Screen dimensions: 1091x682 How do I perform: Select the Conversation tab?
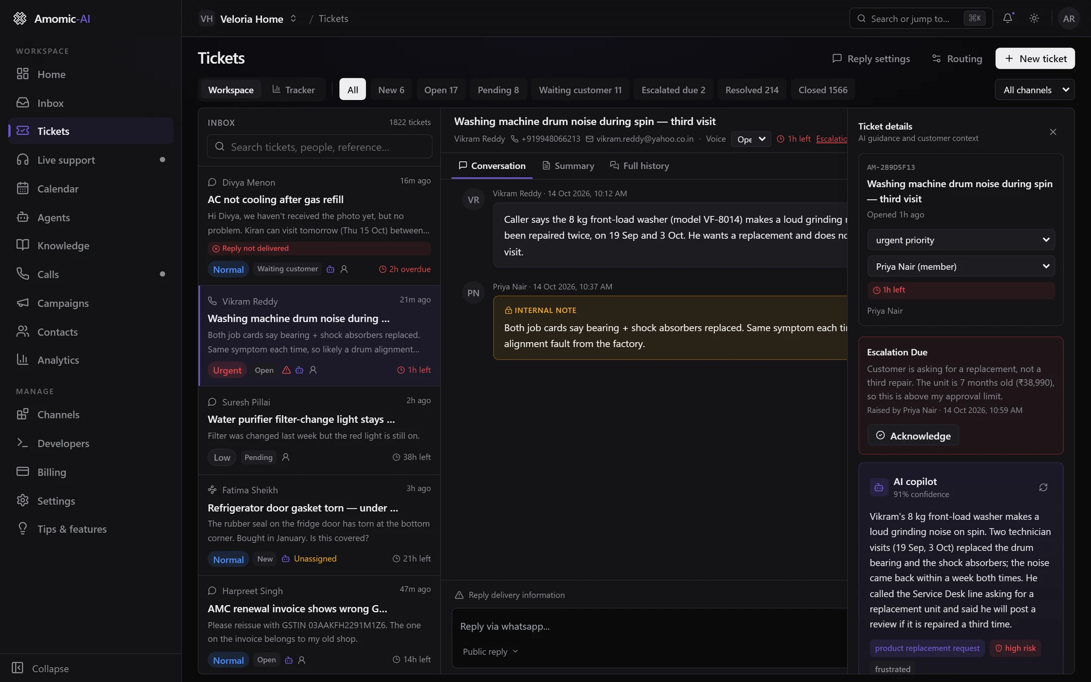coord(492,166)
